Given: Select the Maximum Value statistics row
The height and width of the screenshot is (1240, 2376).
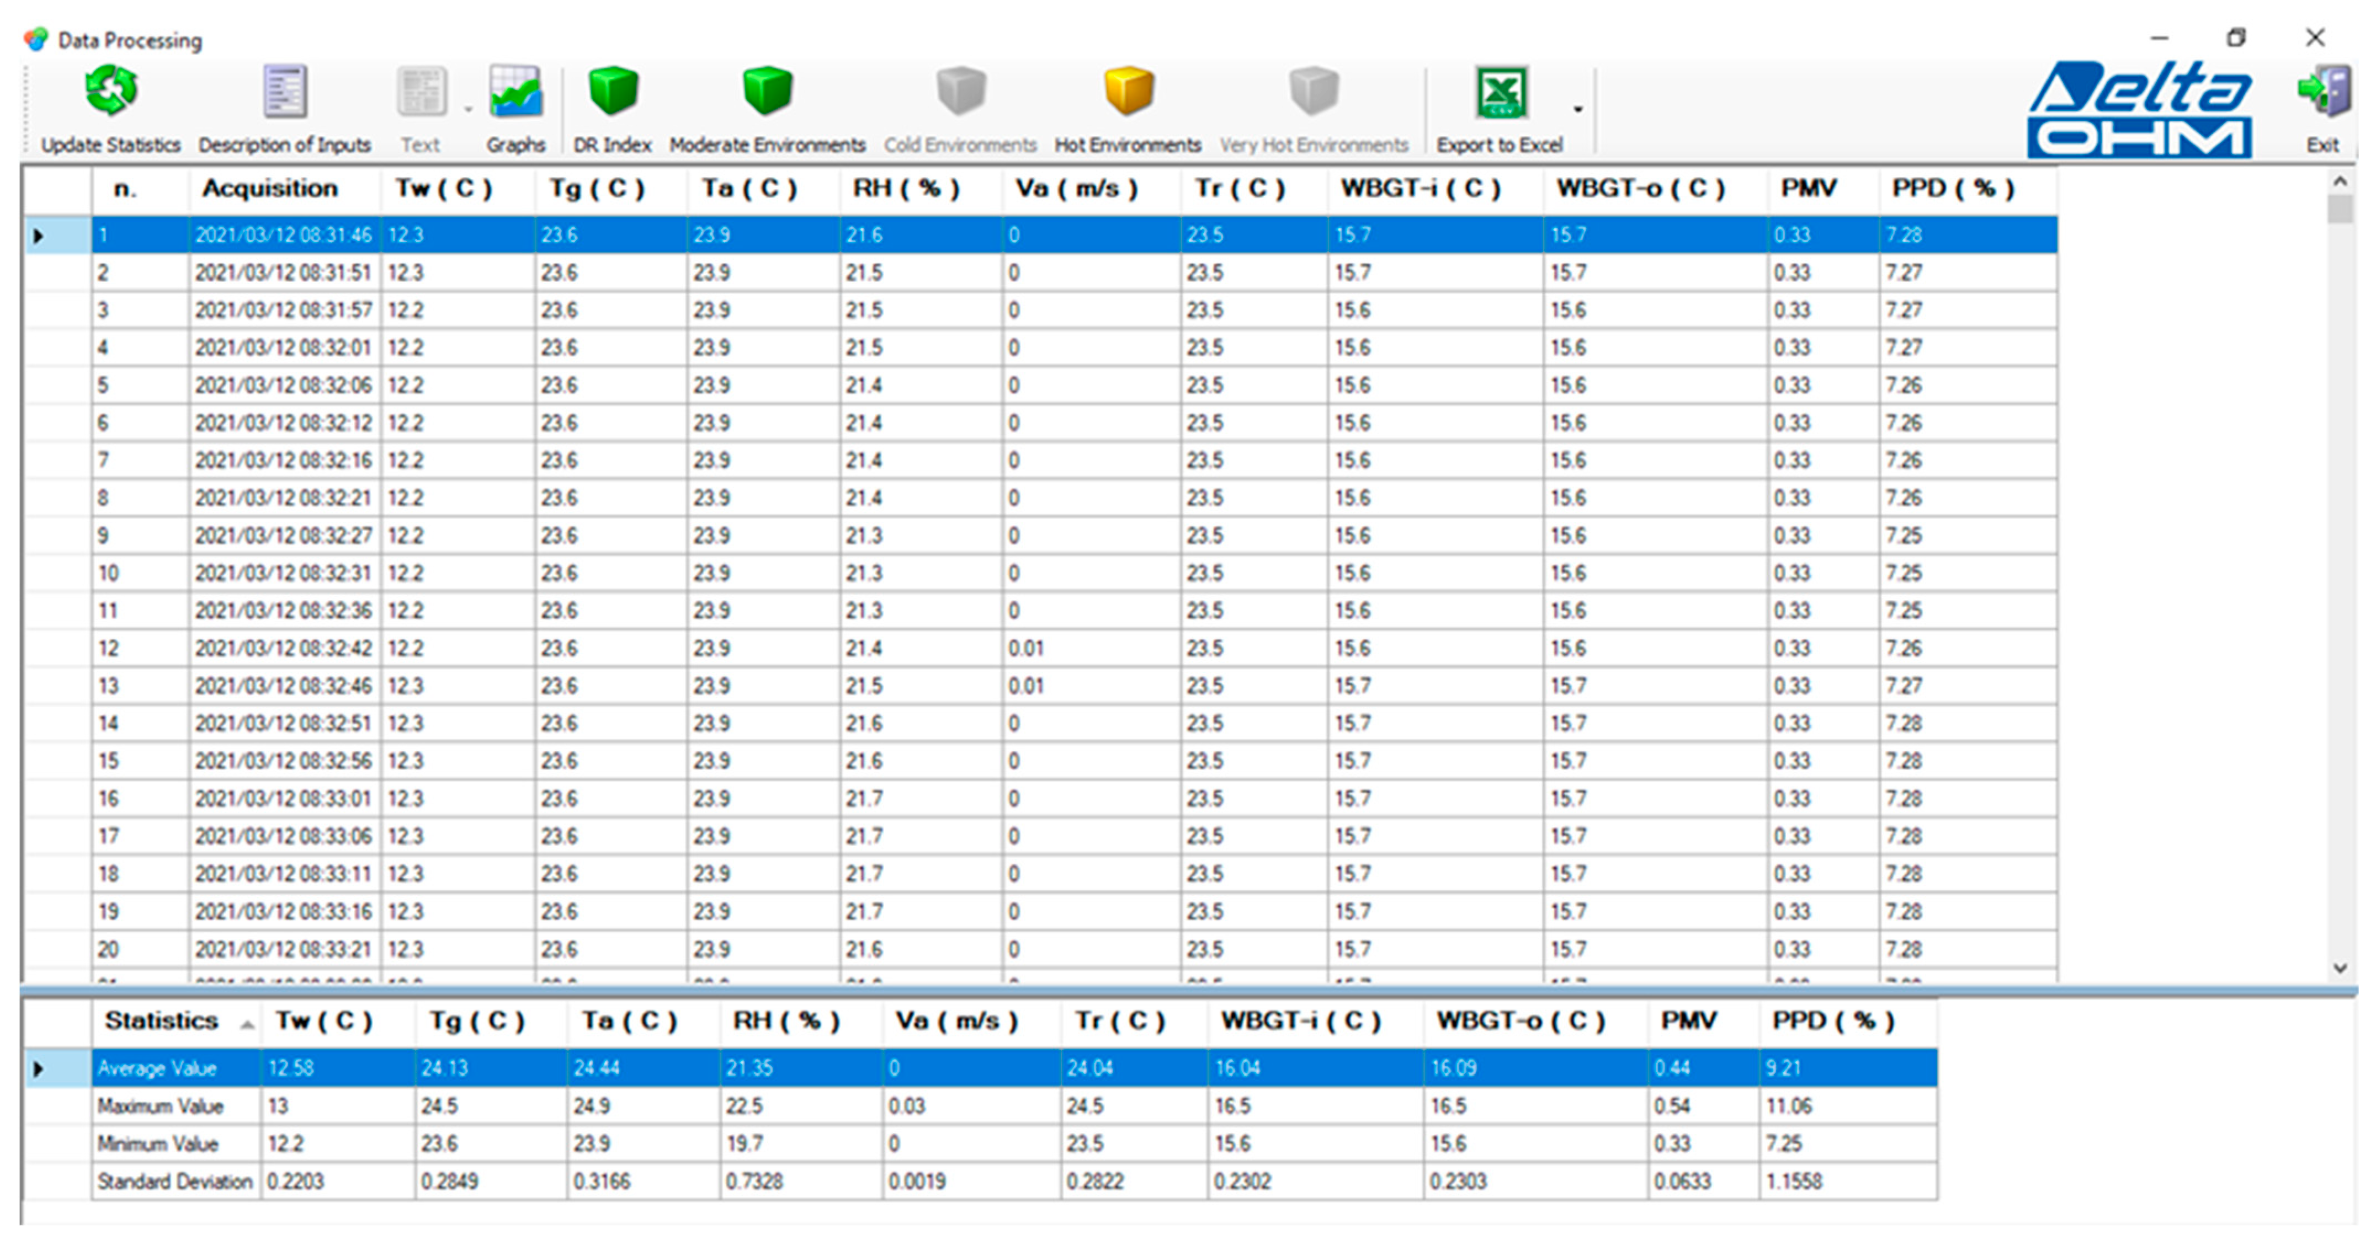Looking at the screenshot, I should click(161, 1105).
